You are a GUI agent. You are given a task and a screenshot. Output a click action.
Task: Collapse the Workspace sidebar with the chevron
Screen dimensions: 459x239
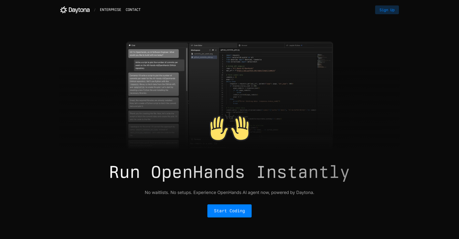[x=216, y=50]
